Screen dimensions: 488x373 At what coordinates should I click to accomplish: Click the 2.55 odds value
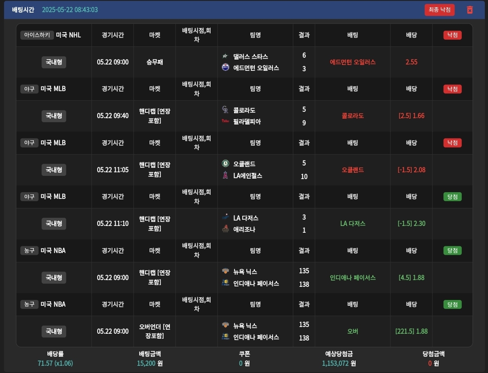pyautogui.click(x=411, y=62)
